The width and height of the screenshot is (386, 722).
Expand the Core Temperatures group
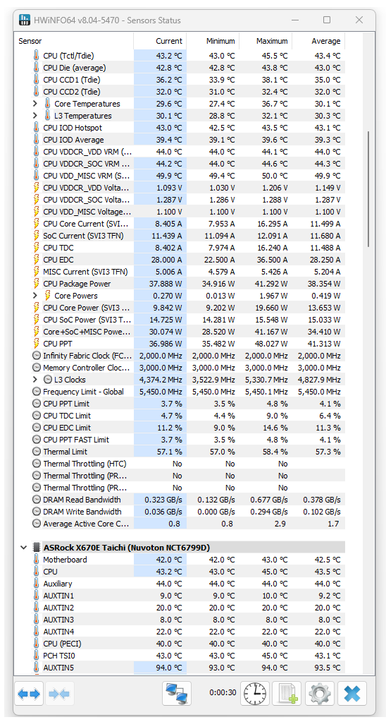(x=35, y=104)
